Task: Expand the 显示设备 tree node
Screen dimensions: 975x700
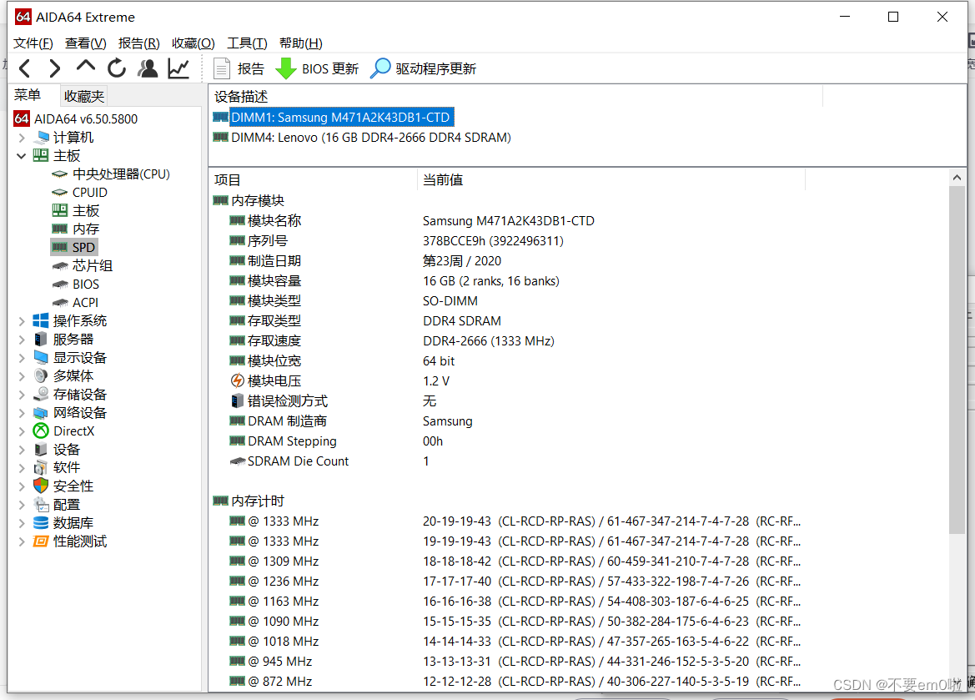Action: point(22,358)
